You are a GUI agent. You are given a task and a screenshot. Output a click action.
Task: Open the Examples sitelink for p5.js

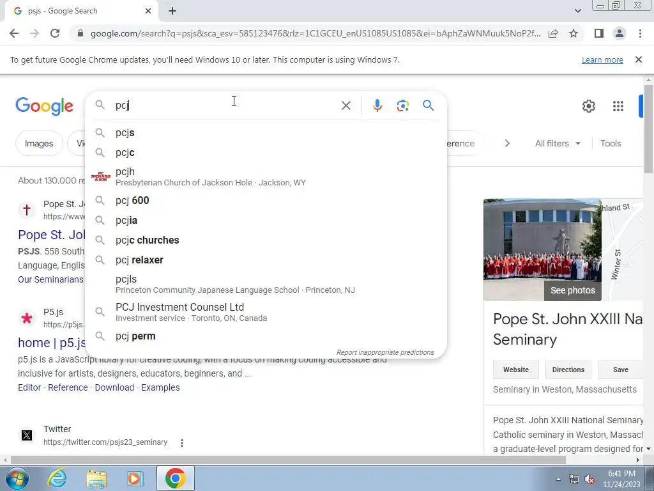(x=160, y=387)
